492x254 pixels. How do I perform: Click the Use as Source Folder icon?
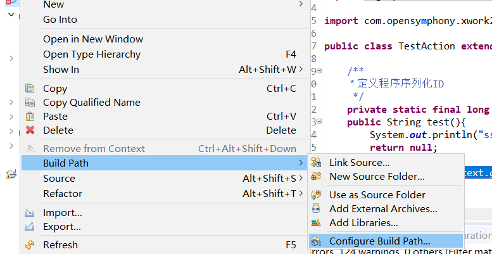click(316, 194)
